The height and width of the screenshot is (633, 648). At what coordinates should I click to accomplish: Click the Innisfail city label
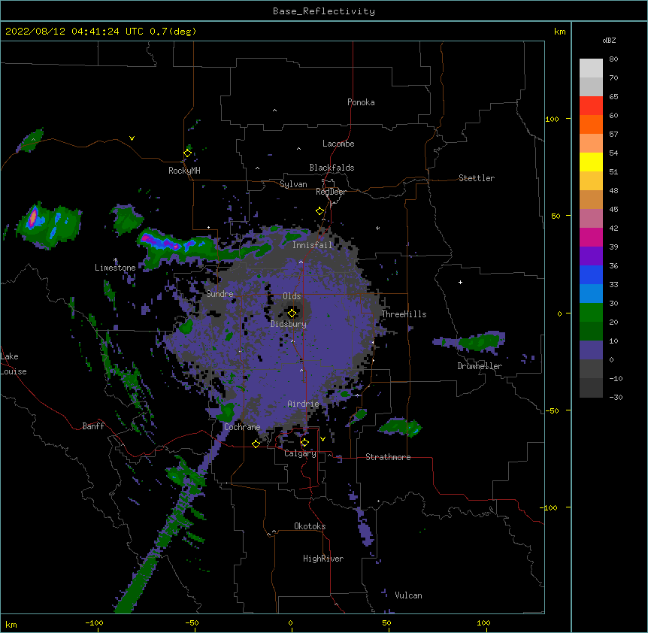tap(312, 245)
